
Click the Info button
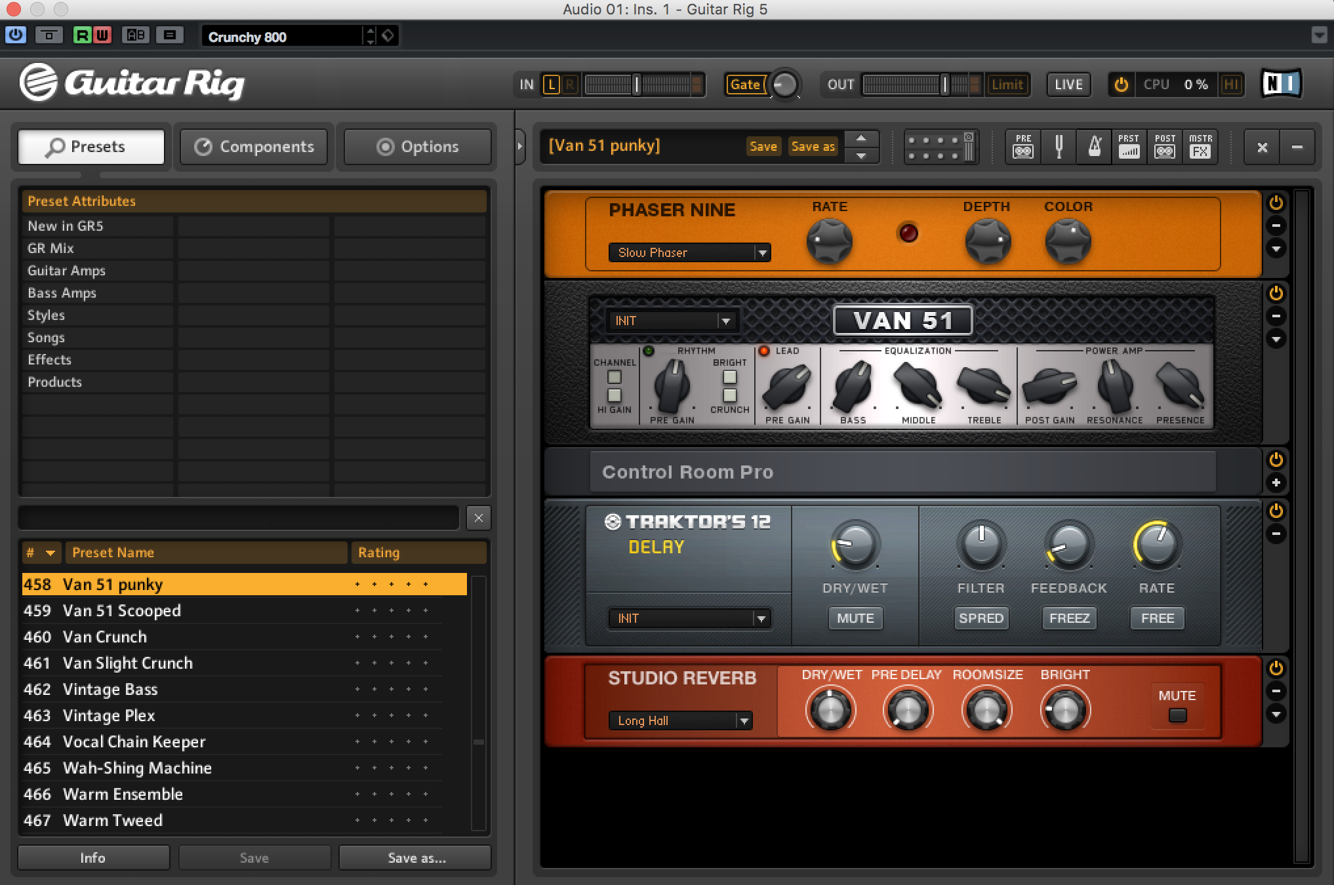point(93,857)
